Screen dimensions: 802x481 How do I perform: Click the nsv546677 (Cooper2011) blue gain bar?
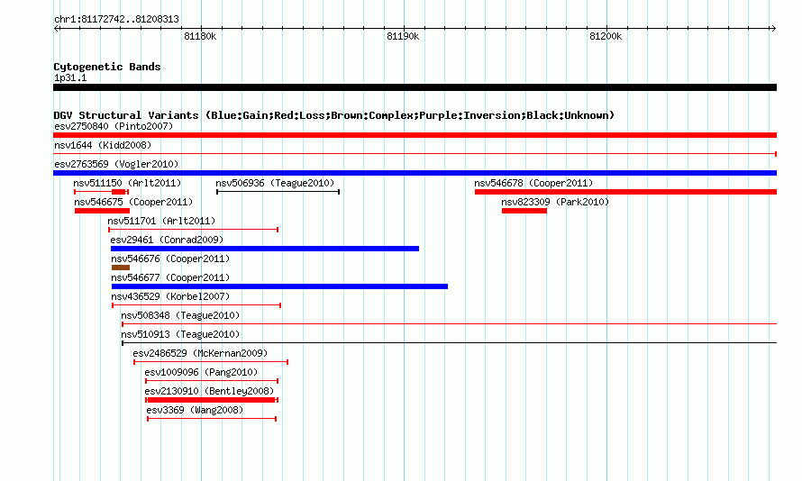(x=279, y=286)
